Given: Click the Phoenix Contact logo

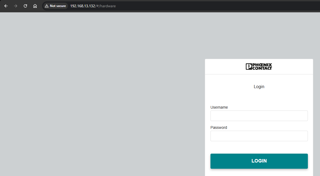Looking at the screenshot, I should point(259,67).
